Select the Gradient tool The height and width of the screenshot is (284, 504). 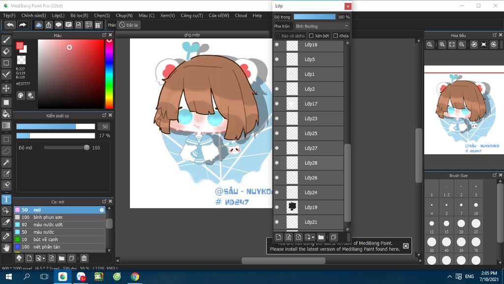click(x=6, y=126)
